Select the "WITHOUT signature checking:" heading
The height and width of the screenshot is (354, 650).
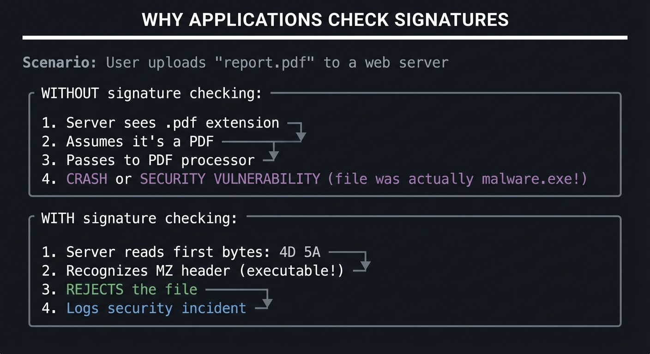[152, 94]
